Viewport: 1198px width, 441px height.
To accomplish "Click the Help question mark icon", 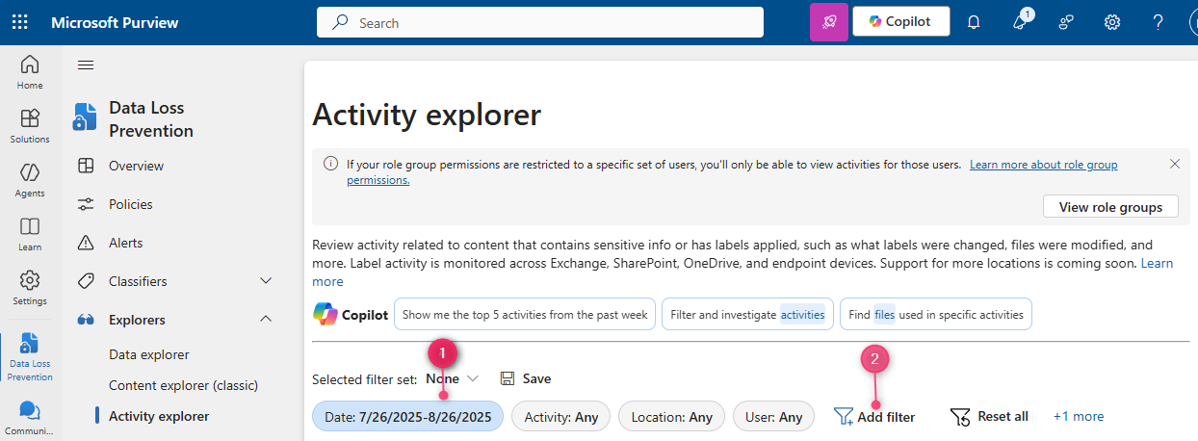I will point(1159,22).
